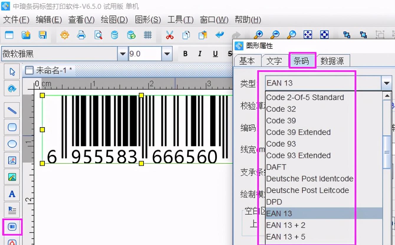Click the font size field showing 9.0

(x=145, y=54)
